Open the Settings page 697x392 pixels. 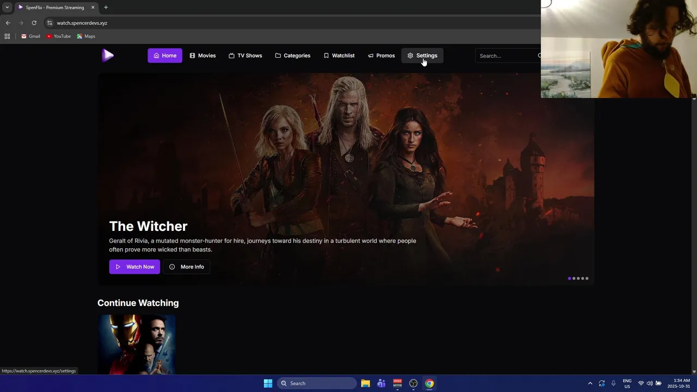[x=423, y=56]
